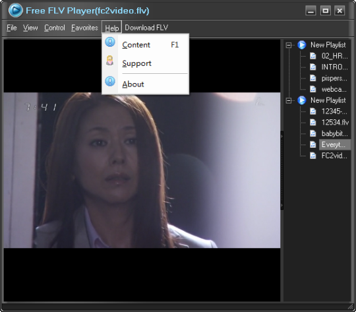Select the highlighted Everyt... playlist entry
This screenshot has width=356, height=312.
coord(335,144)
